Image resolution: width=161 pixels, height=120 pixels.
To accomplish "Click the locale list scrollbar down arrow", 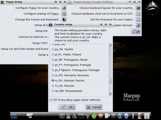I will (110, 94).
